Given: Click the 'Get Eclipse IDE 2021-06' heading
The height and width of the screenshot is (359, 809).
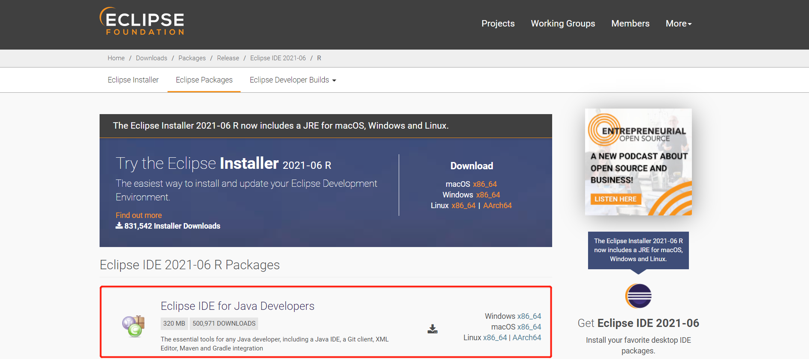Looking at the screenshot, I should (638, 323).
